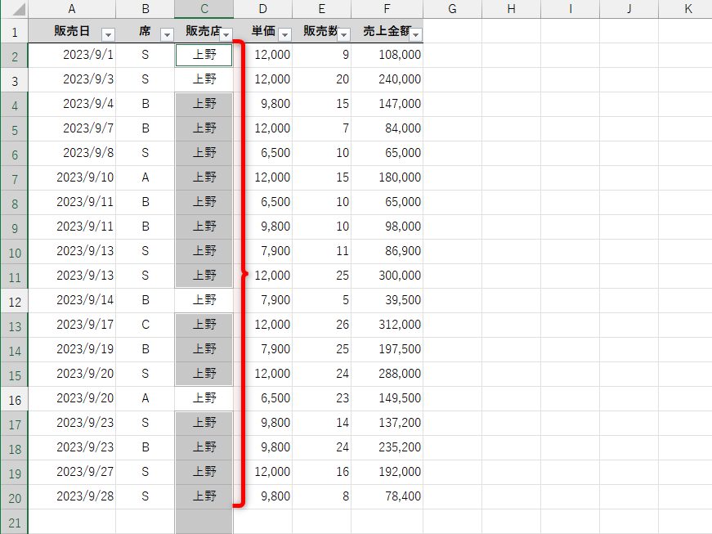Click sales amount 147,000
This screenshot has width=712, height=534.
tap(387, 104)
